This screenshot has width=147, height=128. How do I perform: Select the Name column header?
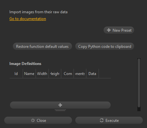click(x=29, y=74)
